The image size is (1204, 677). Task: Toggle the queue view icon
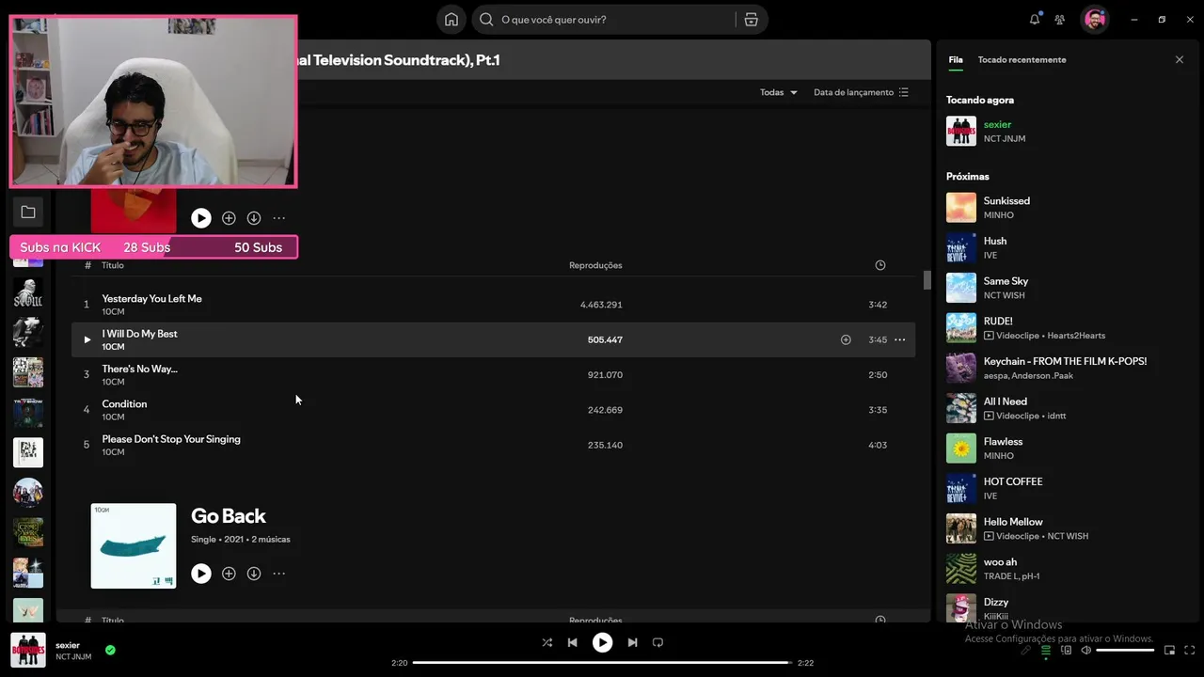click(x=1045, y=650)
